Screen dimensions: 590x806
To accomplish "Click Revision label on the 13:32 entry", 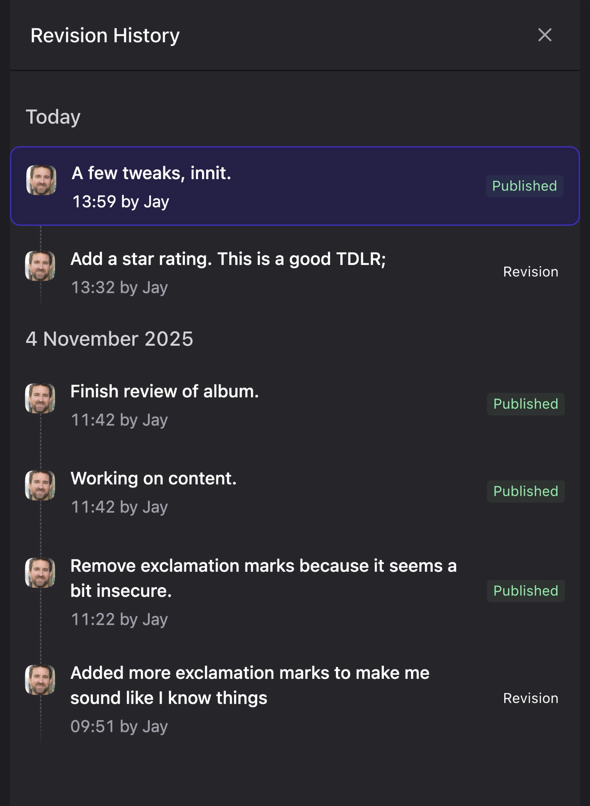I will point(531,272).
